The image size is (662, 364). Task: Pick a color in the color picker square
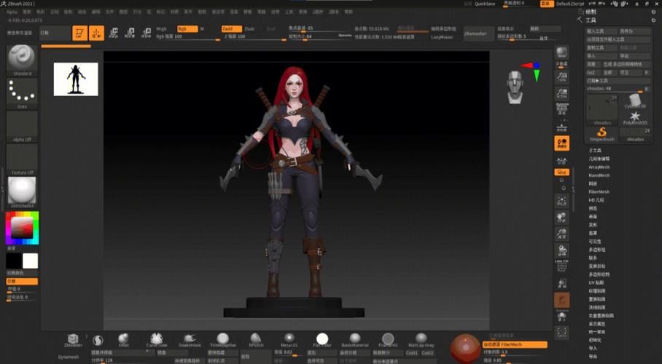pos(22,229)
